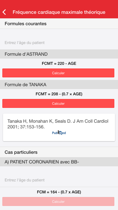Tap the FCMT = 220 - AGE formula

pos(59,63)
